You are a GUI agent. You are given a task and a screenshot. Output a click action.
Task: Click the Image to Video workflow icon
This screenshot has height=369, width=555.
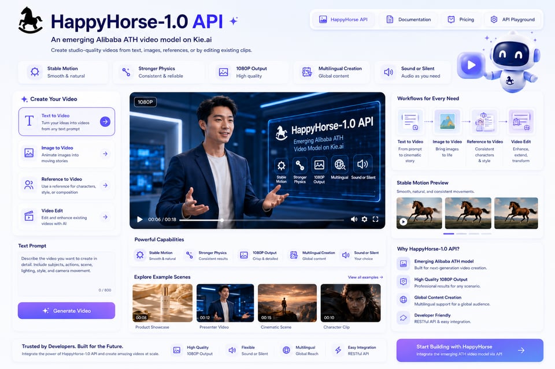point(447,121)
